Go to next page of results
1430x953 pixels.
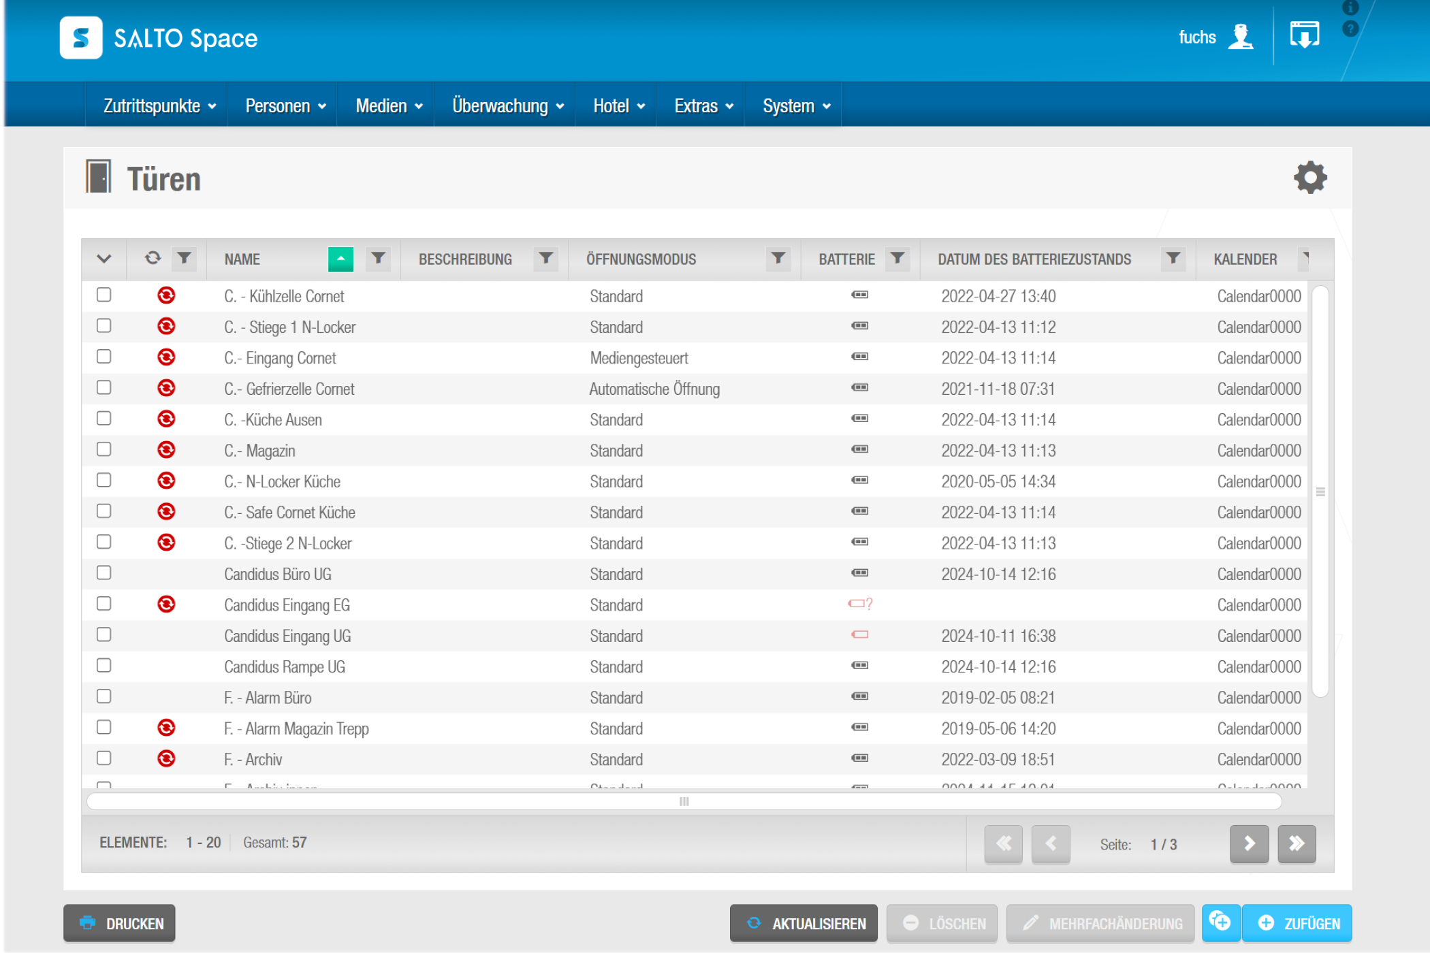(1248, 844)
